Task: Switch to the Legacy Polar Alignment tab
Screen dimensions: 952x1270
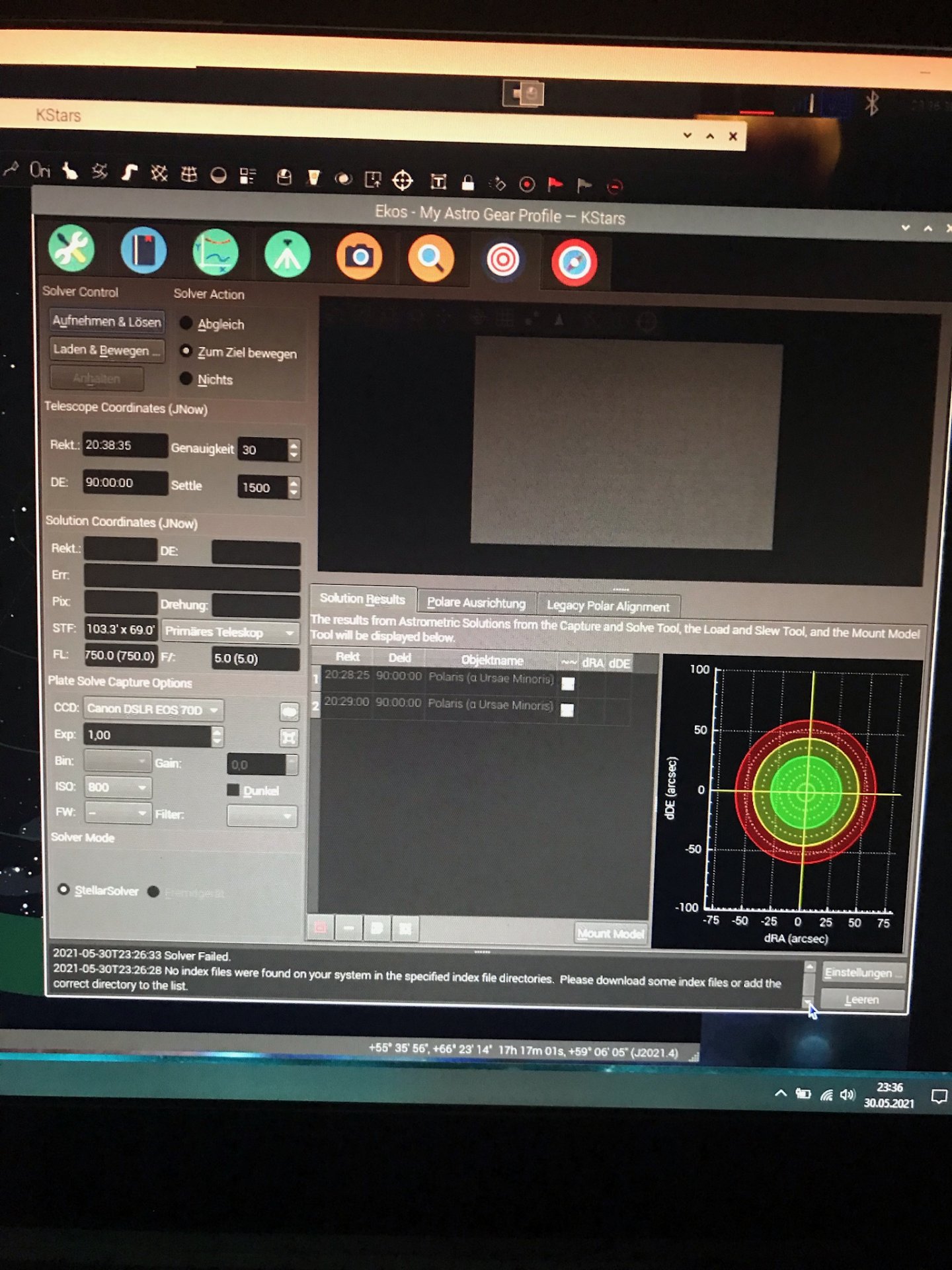Action: 608,606
